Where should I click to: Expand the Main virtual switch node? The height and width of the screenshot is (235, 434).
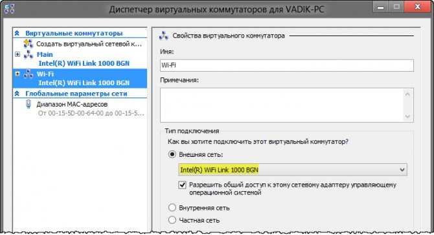(x=17, y=54)
